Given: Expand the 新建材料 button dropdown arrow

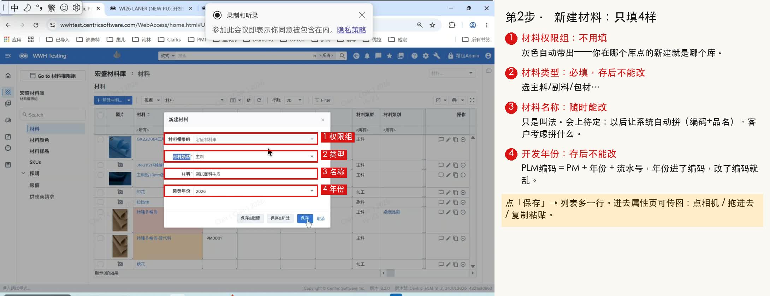Looking at the screenshot, I should 129,100.
